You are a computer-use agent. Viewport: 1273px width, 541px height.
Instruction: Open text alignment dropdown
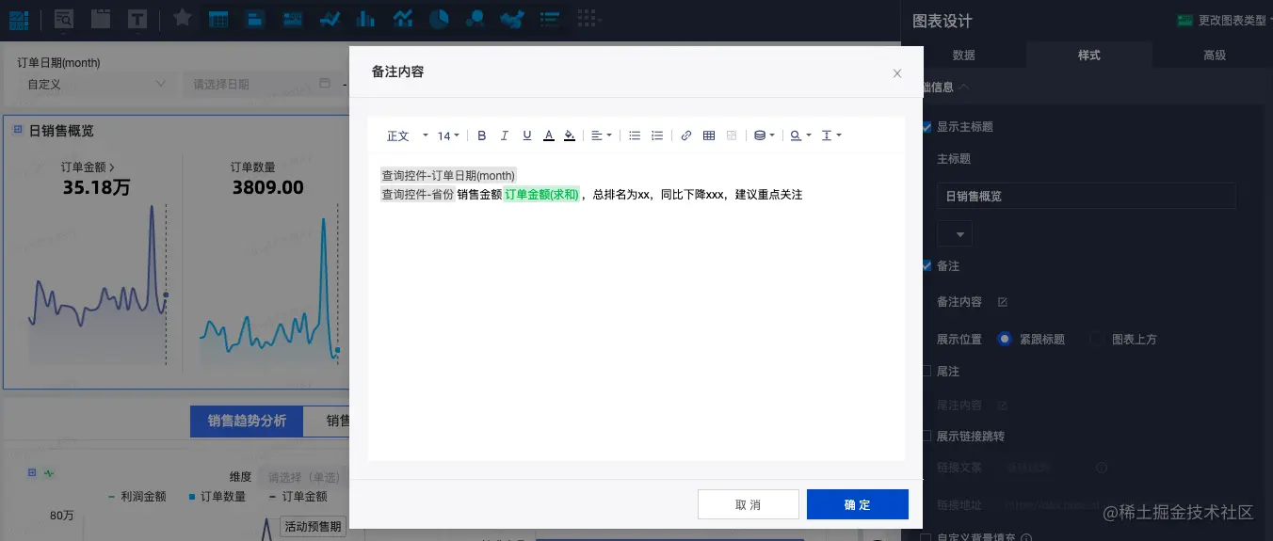coord(601,135)
